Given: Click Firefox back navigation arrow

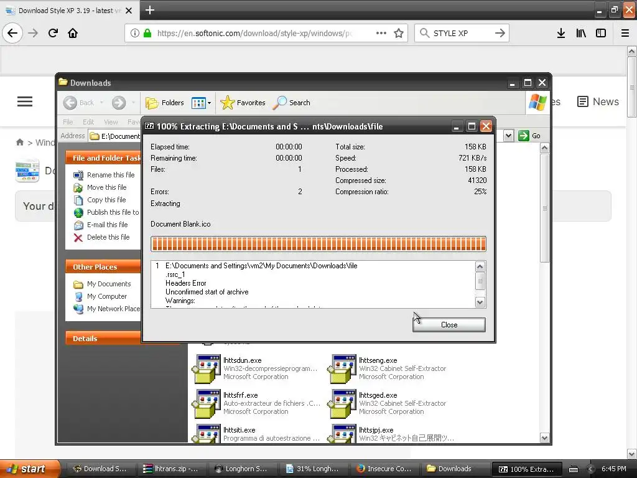Looking at the screenshot, I should 12,33.
